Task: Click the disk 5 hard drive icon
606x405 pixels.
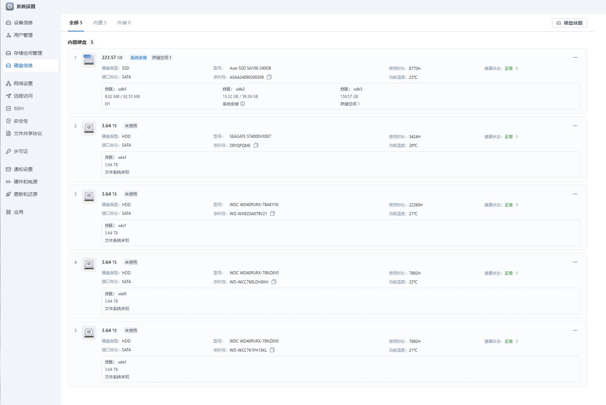Action: [89, 333]
